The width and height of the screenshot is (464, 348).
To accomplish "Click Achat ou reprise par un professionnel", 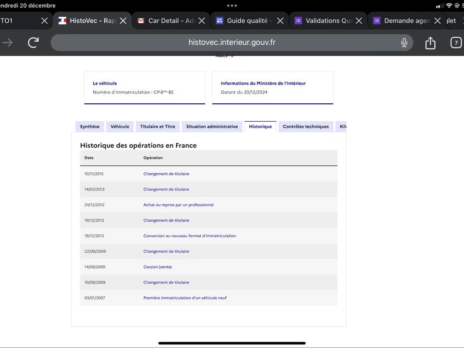I will pyautogui.click(x=179, y=205).
